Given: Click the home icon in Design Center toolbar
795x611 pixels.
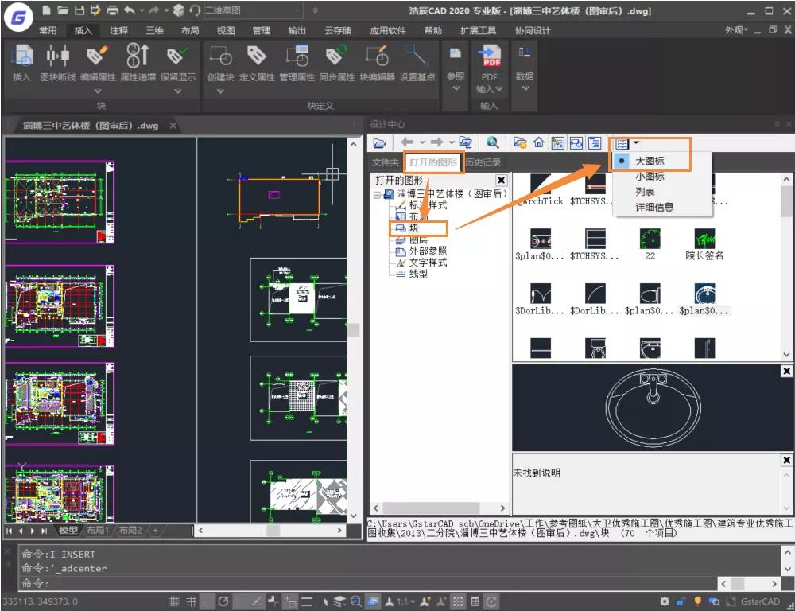Looking at the screenshot, I should tap(539, 142).
